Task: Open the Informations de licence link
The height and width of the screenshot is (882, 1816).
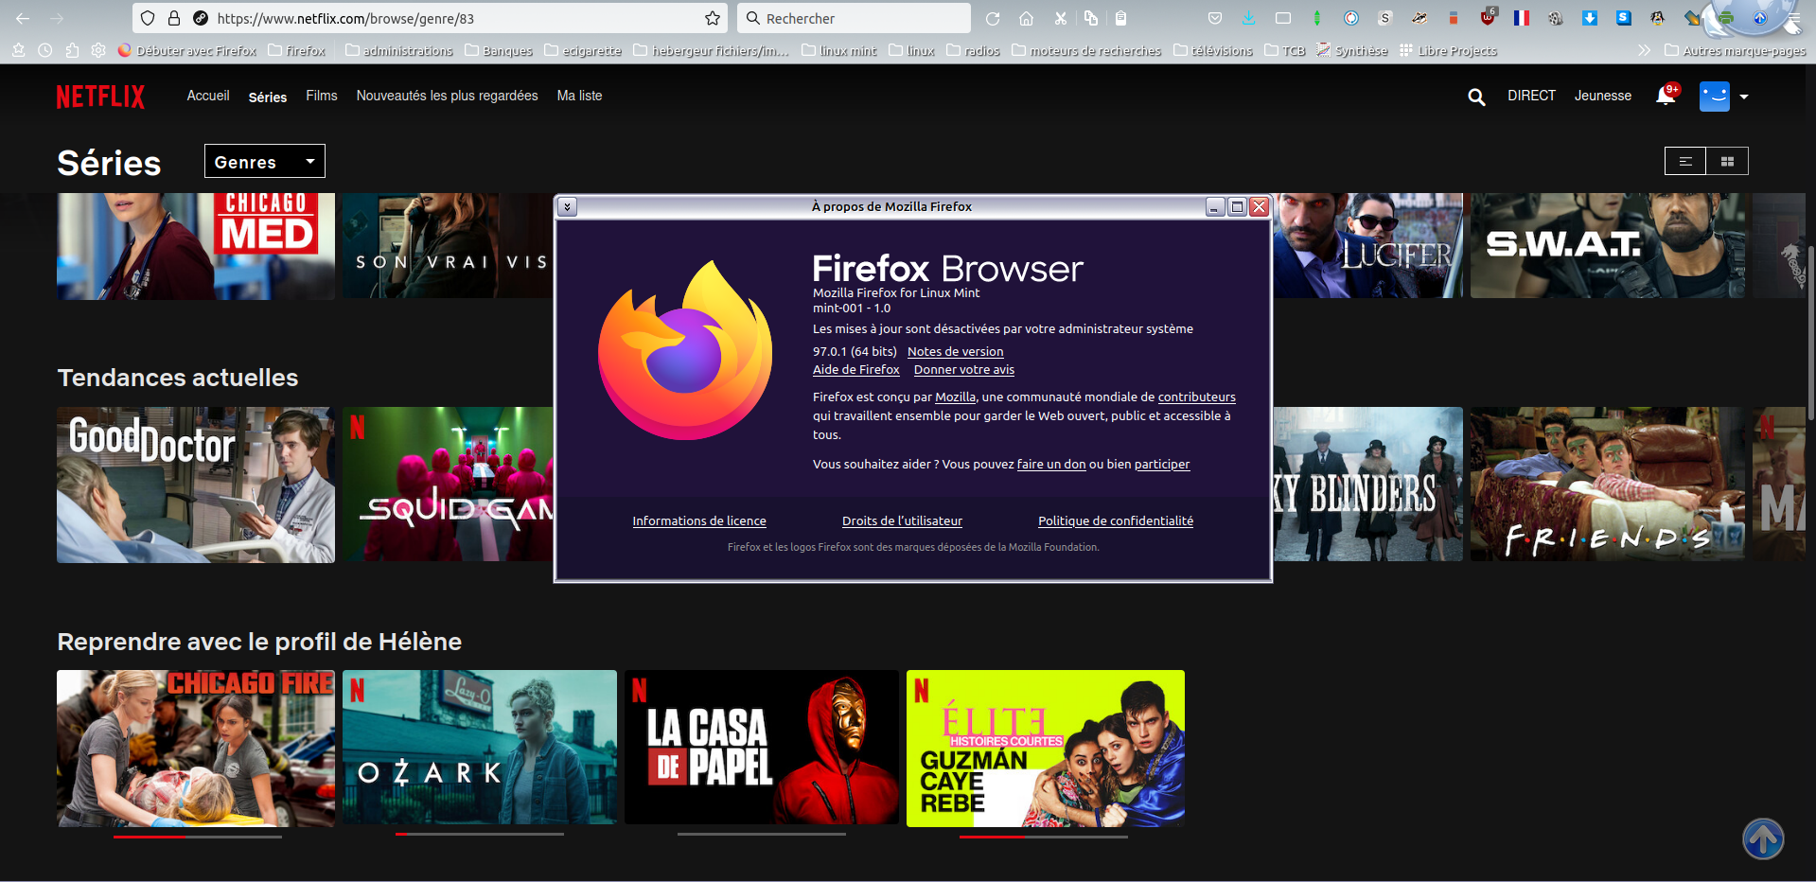Action: pyautogui.click(x=699, y=520)
